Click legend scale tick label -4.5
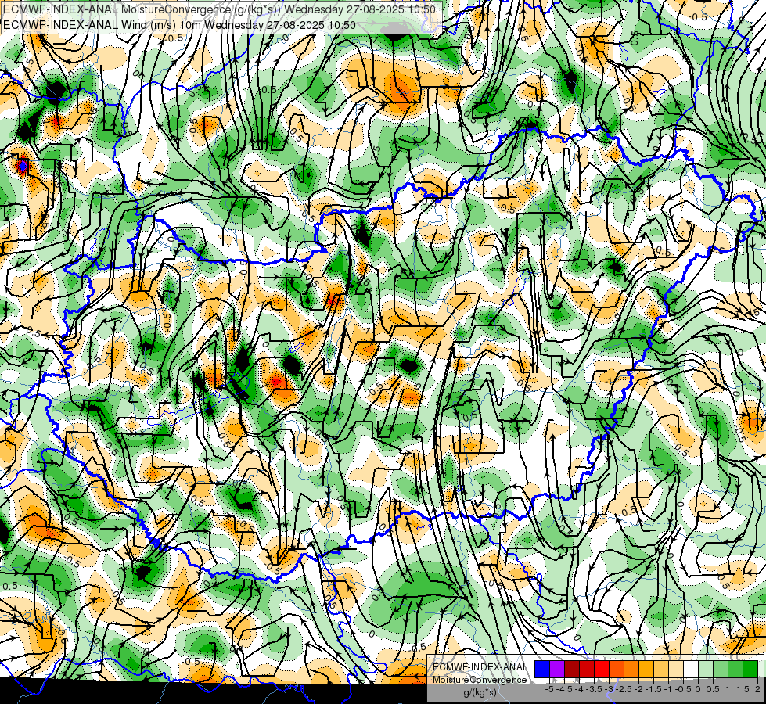The height and width of the screenshot is (704, 766). (x=564, y=689)
